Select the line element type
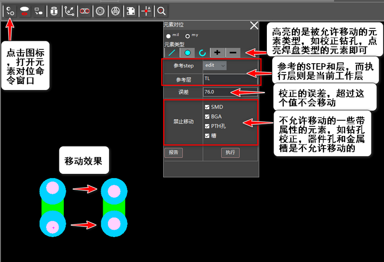 click(x=172, y=52)
